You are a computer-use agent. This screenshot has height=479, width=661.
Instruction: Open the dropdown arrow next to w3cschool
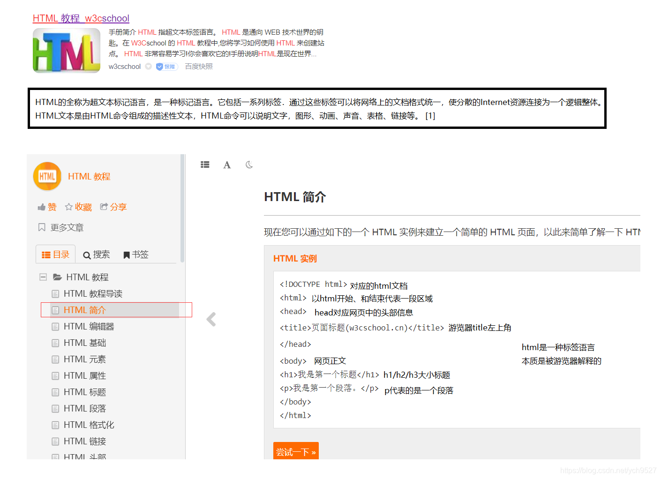[x=148, y=67]
